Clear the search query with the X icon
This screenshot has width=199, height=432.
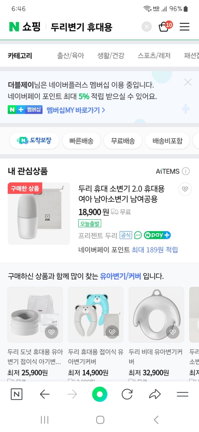(147, 27)
